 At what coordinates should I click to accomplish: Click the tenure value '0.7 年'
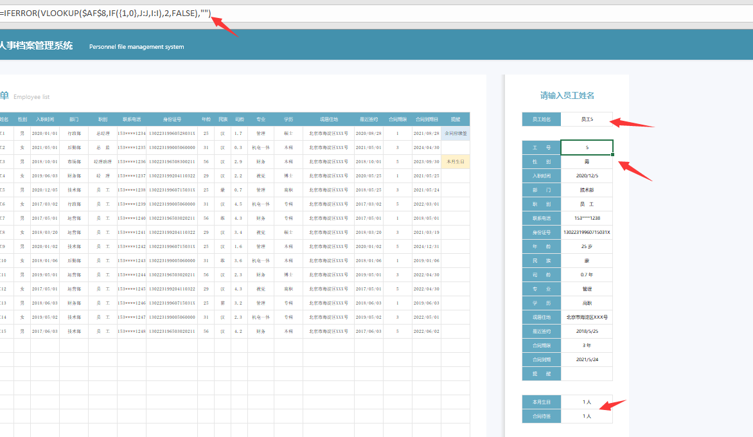coord(587,274)
